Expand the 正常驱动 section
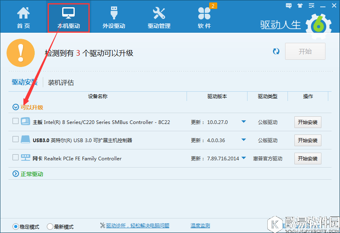This screenshot has height=233, width=340. pos(16,174)
